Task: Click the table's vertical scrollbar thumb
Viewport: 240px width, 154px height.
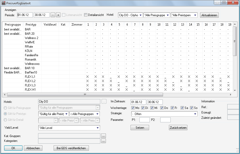Action: [235, 41]
